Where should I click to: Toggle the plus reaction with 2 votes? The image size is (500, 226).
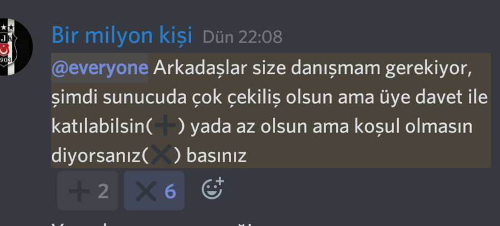point(87,191)
